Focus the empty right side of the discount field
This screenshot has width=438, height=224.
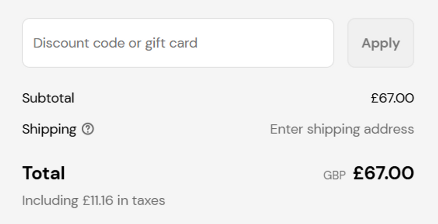282,43
